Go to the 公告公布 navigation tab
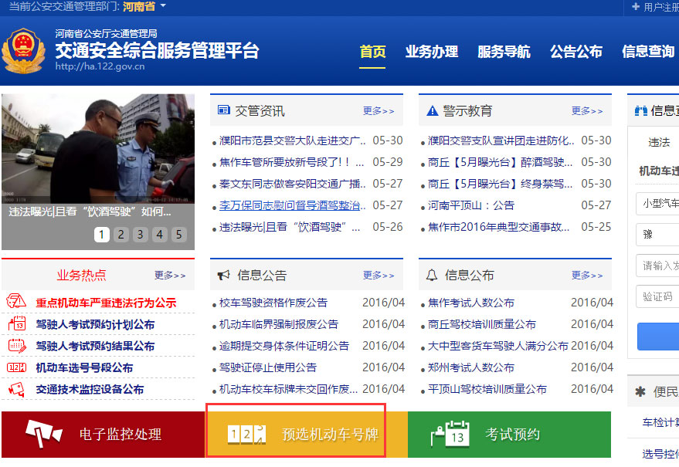The width and height of the screenshot is (679, 467). 575,52
